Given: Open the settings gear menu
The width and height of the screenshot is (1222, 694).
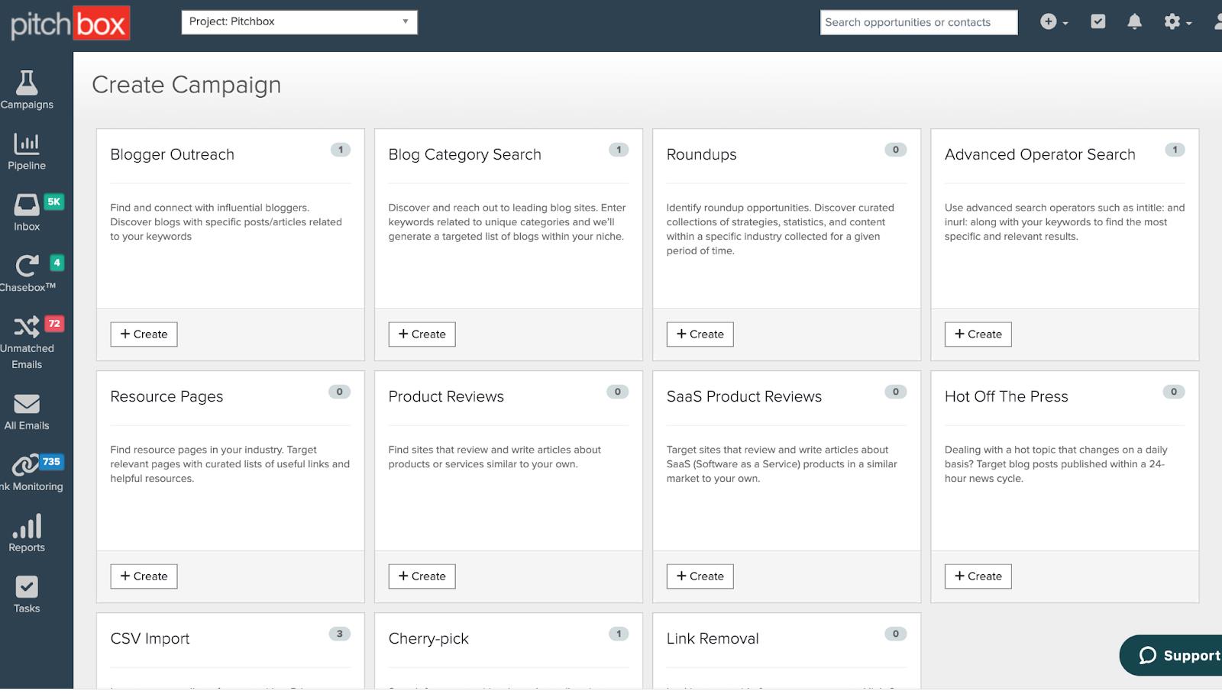Looking at the screenshot, I should (x=1178, y=22).
